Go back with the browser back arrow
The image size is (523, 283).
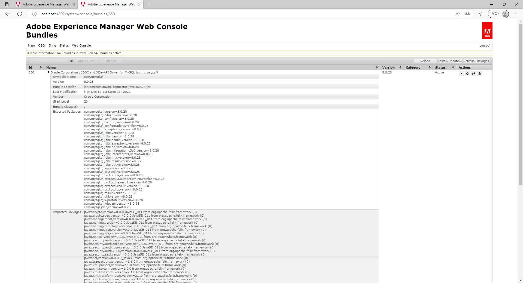coord(8,14)
